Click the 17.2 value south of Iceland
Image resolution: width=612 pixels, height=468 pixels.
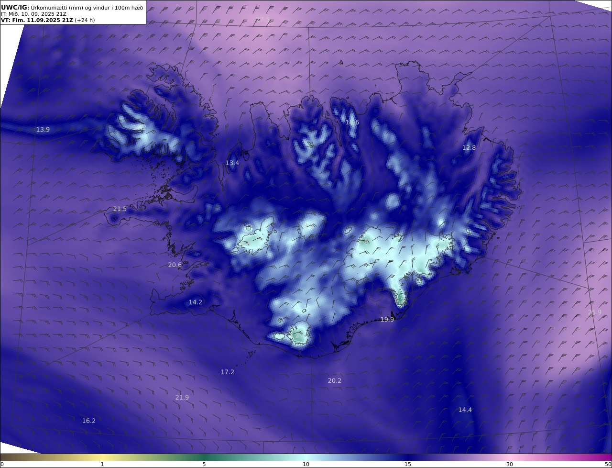tap(228, 372)
